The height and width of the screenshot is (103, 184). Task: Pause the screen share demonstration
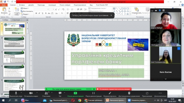(x=93, y=93)
